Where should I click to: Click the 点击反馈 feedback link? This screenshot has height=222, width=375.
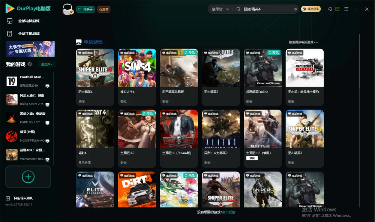229,212
